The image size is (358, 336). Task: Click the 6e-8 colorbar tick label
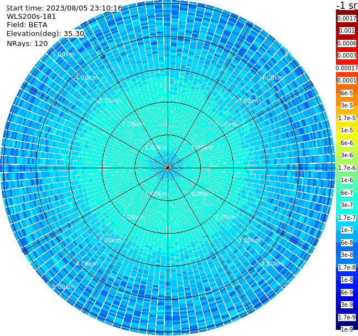click(x=347, y=242)
